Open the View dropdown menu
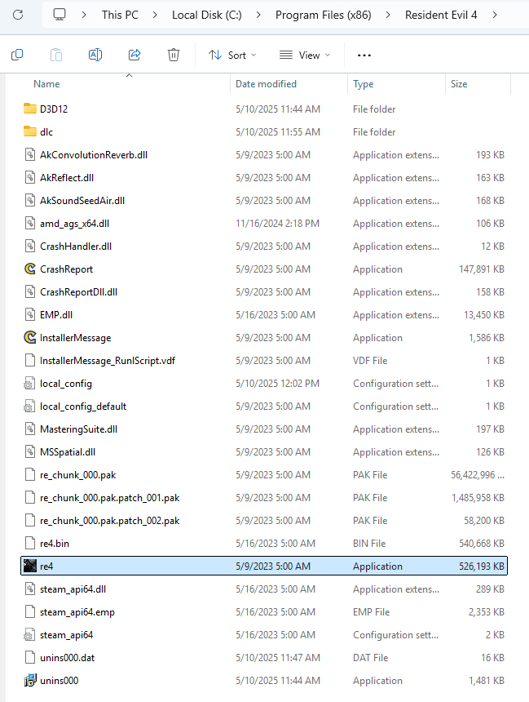This screenshot has height=702, width=529. tap(305, 55)
